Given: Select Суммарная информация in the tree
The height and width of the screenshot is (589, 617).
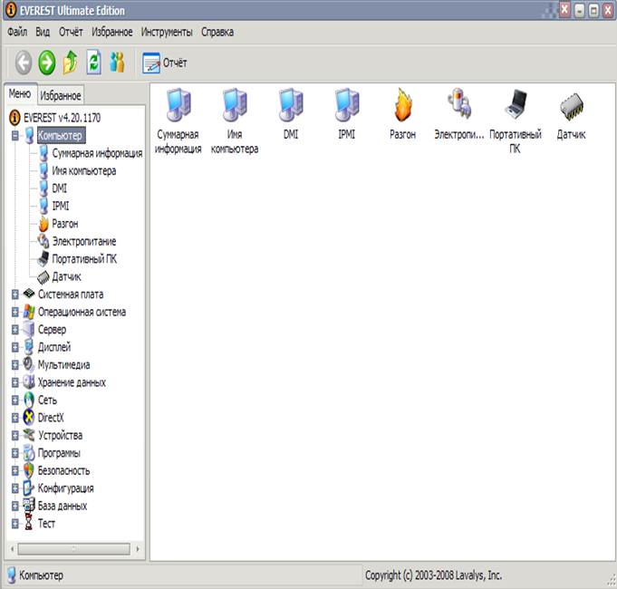Looking at the screenshot, I should pyautogui.click(x=97, y=153).
